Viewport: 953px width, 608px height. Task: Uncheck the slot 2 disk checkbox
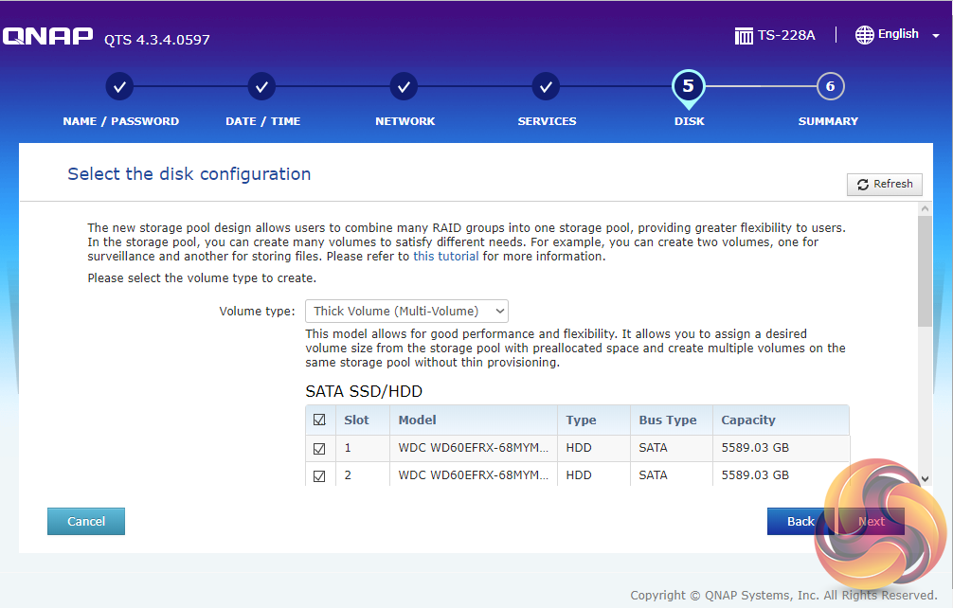click(x=319, y=475)
